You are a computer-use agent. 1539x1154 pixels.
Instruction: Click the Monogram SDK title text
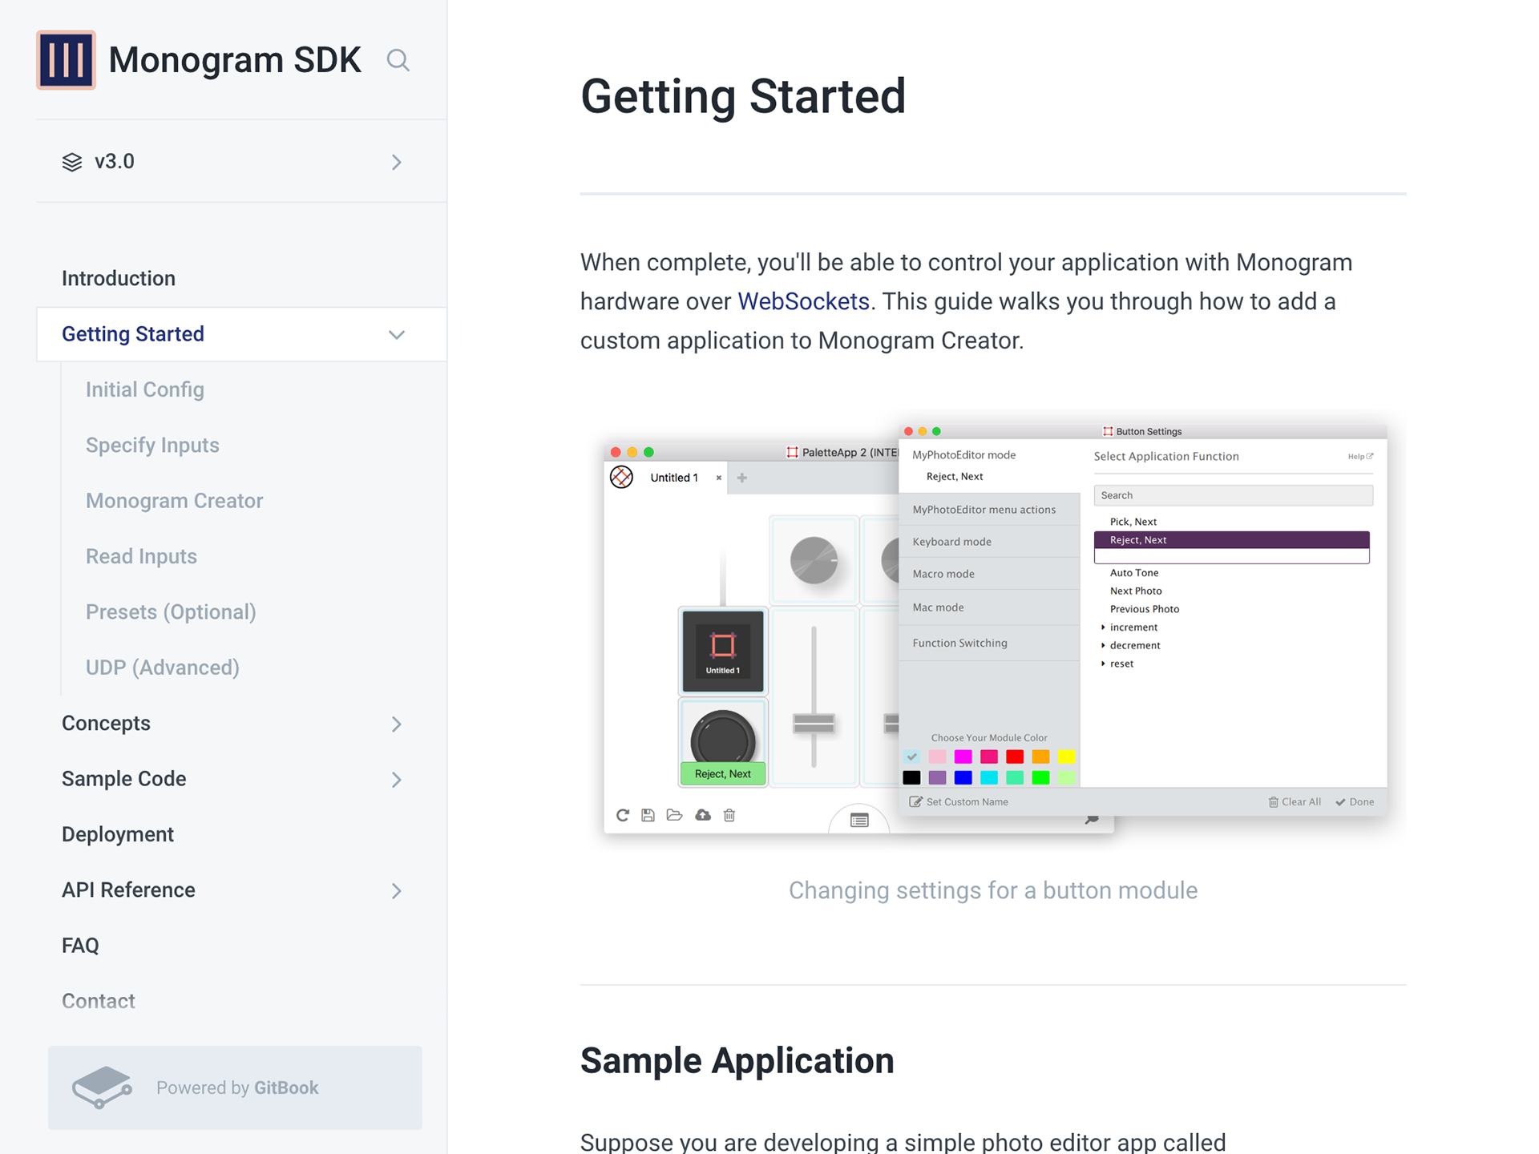pos(235,60)
